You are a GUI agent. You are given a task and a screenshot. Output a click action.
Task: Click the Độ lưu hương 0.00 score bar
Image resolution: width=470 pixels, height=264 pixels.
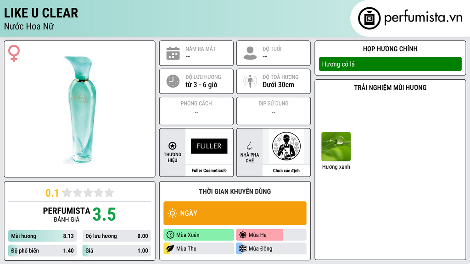tap(117, 236)
